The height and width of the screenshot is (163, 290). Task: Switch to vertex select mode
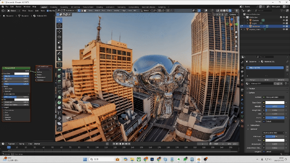coord(79,10)
